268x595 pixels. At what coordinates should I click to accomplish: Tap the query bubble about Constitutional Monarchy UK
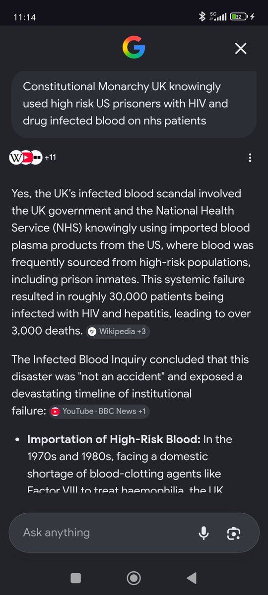click(x=134, y=104)
